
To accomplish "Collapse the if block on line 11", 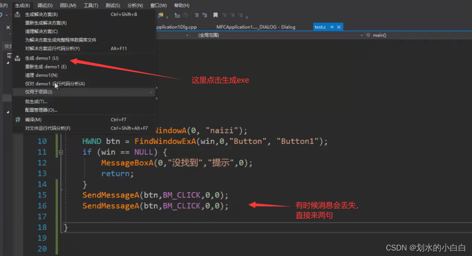I will click(60, 152).
